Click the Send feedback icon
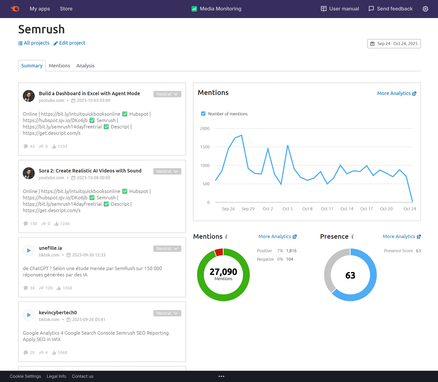This screenshot has height=382, width=438. coord(371,9)
